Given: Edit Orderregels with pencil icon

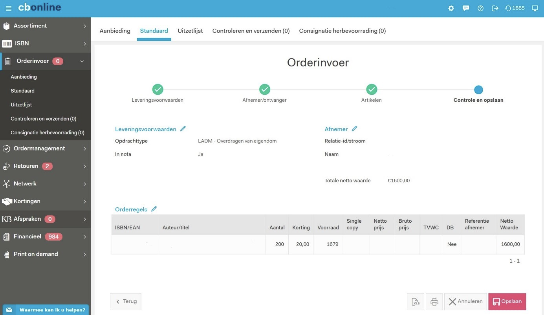Looking at the screenshot, I should [x=154, y=209].
